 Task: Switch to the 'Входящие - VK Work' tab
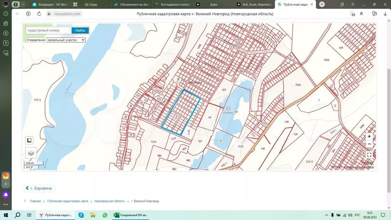(50, 5)
